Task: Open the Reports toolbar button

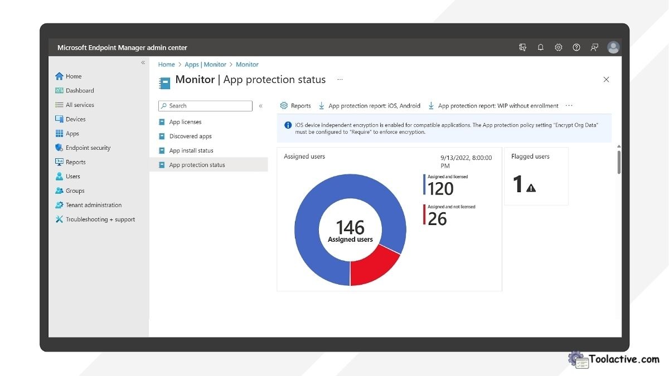Action: pos(295,106)
